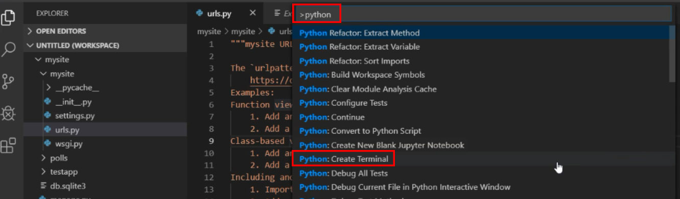This screenshot has height=199, width=680.
Task: Open settings.py in the explorer
Action: coord(105,116)
